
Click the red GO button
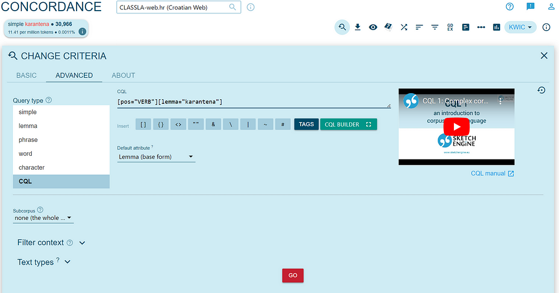click(x=293, y=276)
